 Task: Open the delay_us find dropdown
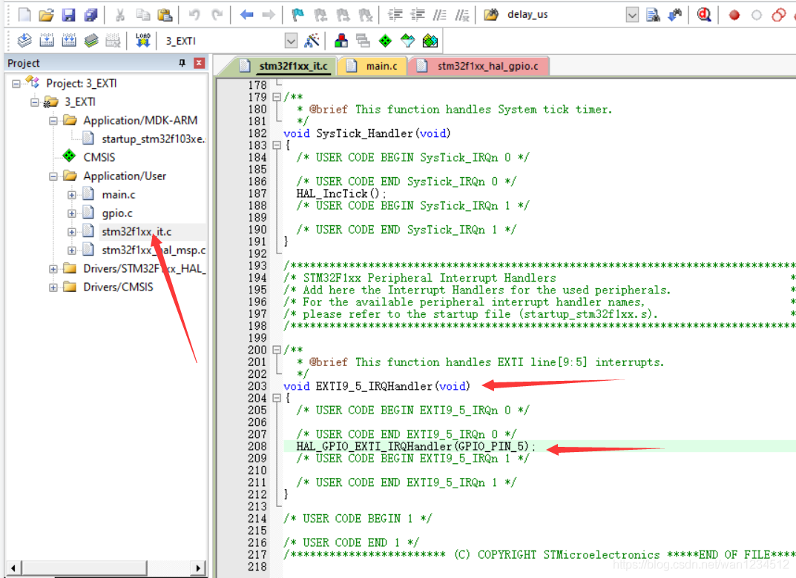click(x=631, y=15)
